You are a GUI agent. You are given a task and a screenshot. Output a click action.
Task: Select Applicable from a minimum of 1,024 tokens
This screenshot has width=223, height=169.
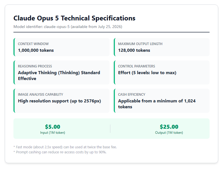[x=157, y=104]
